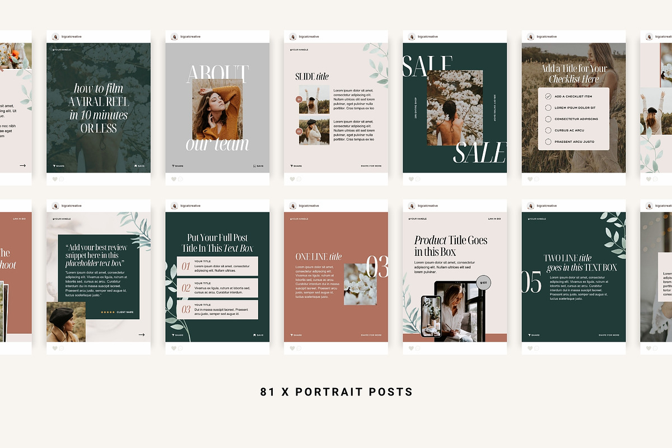Click the heart icon under the viral reel post
This screenshot has height=448, width=672.
coord(55,179)
